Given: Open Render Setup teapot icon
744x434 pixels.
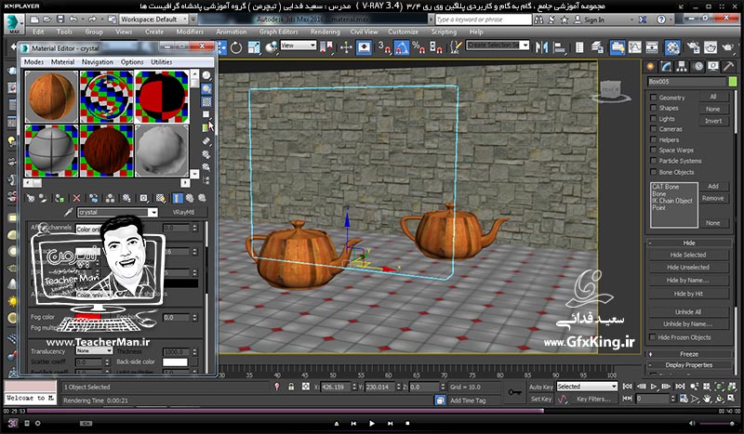Looking at the screenshot, I should [x=693, y=47].
